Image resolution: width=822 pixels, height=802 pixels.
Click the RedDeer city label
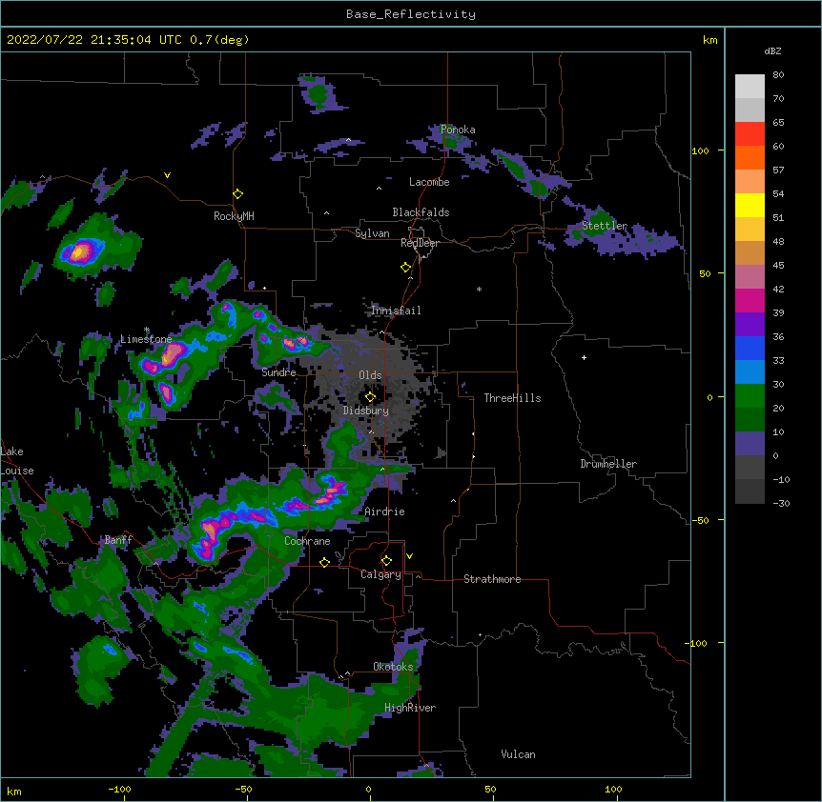point(420,243)
